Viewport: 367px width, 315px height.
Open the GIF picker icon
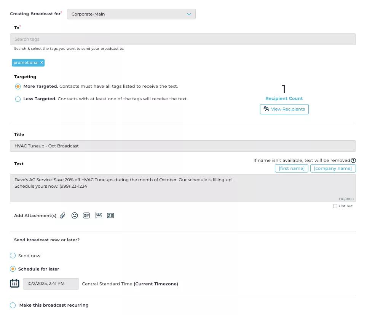click(x=86, y=215)
